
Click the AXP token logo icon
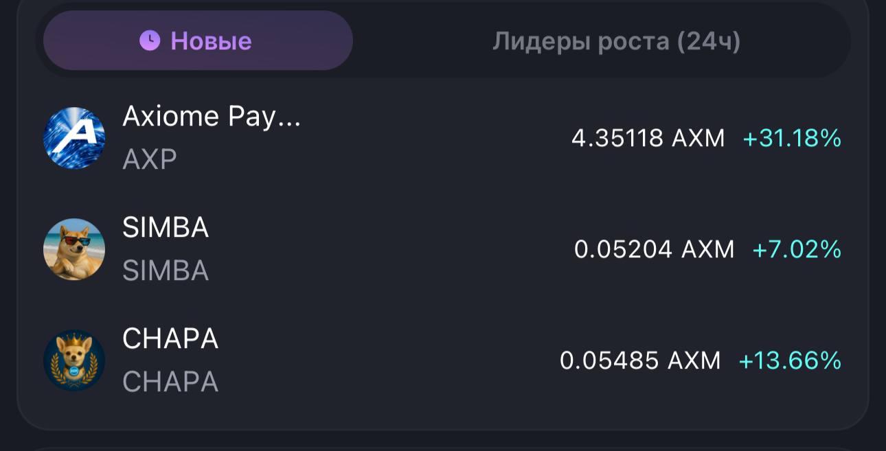74,137
